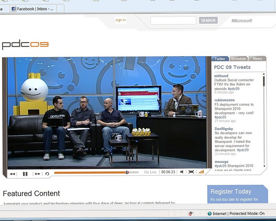
Task: Open msouga's tweet author link
Action: (x=221, y=161)
